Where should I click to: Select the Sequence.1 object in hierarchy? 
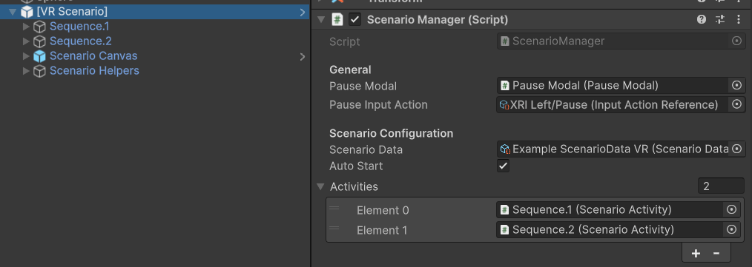tap(79, 27)
